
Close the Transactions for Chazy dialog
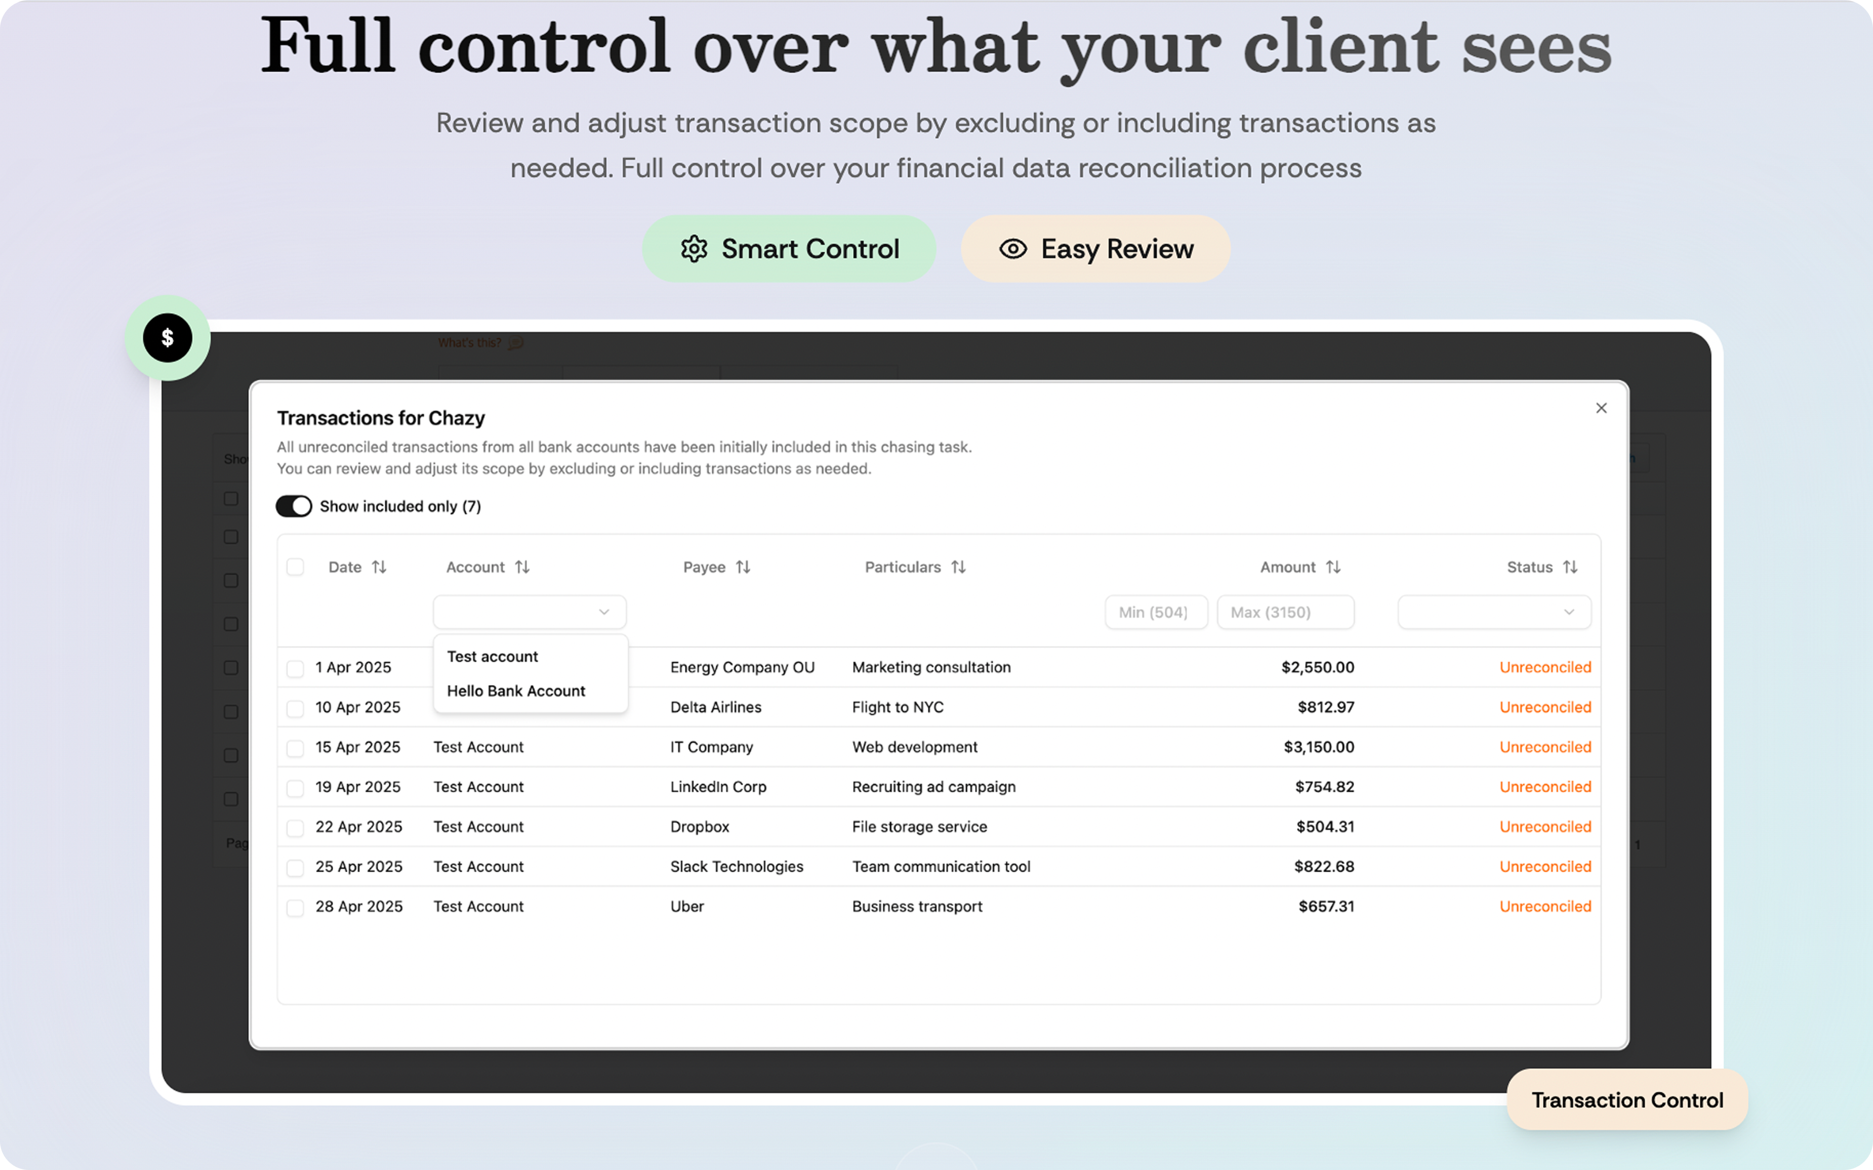tap(1601, 408)
